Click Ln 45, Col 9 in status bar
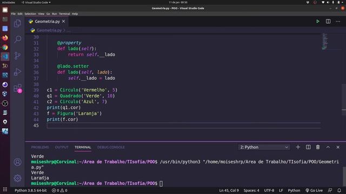The height and width of the screenshot is (194, 346). pos(229,190)
